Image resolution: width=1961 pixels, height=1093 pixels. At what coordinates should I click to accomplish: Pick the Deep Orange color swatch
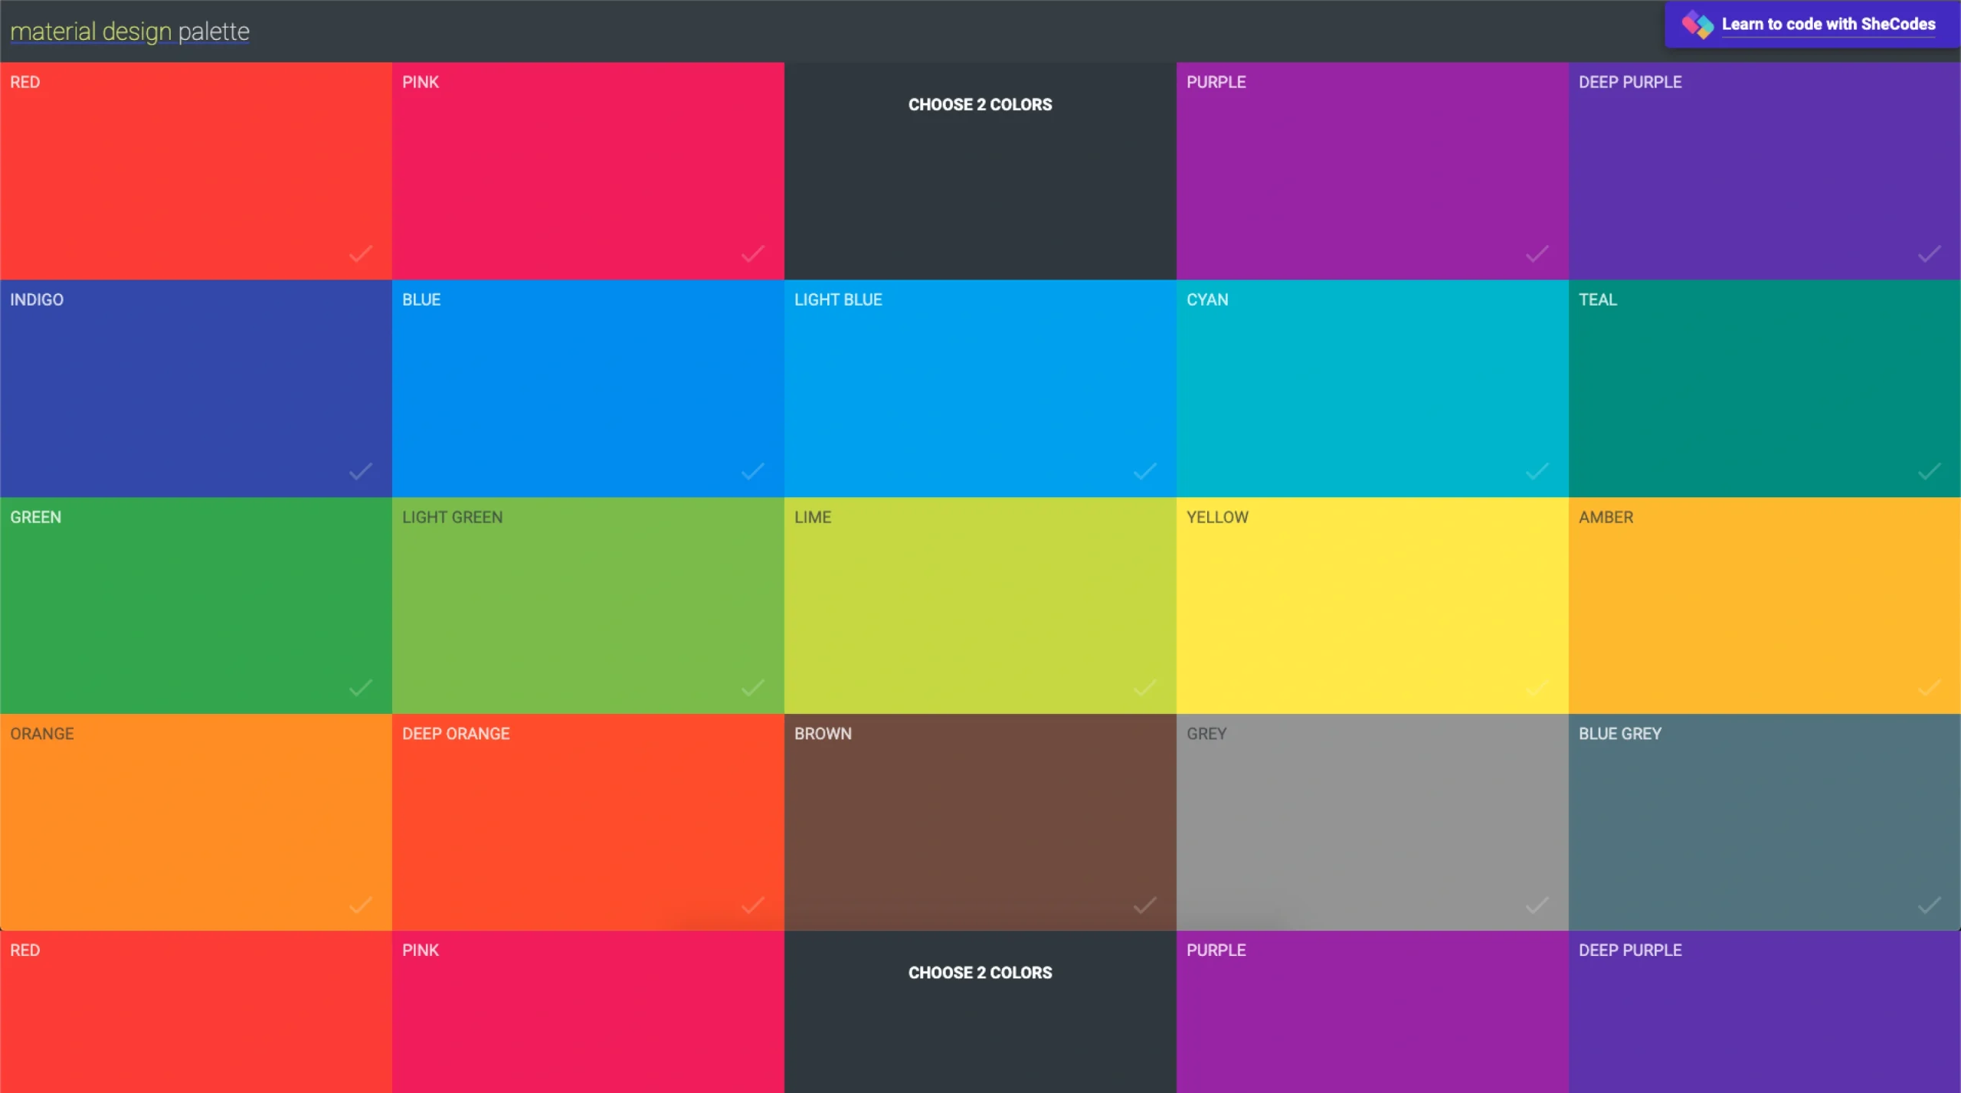click(588, 822)
